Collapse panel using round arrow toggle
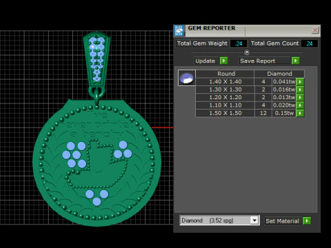Screen dimensions: 331x248 [247, 52]
